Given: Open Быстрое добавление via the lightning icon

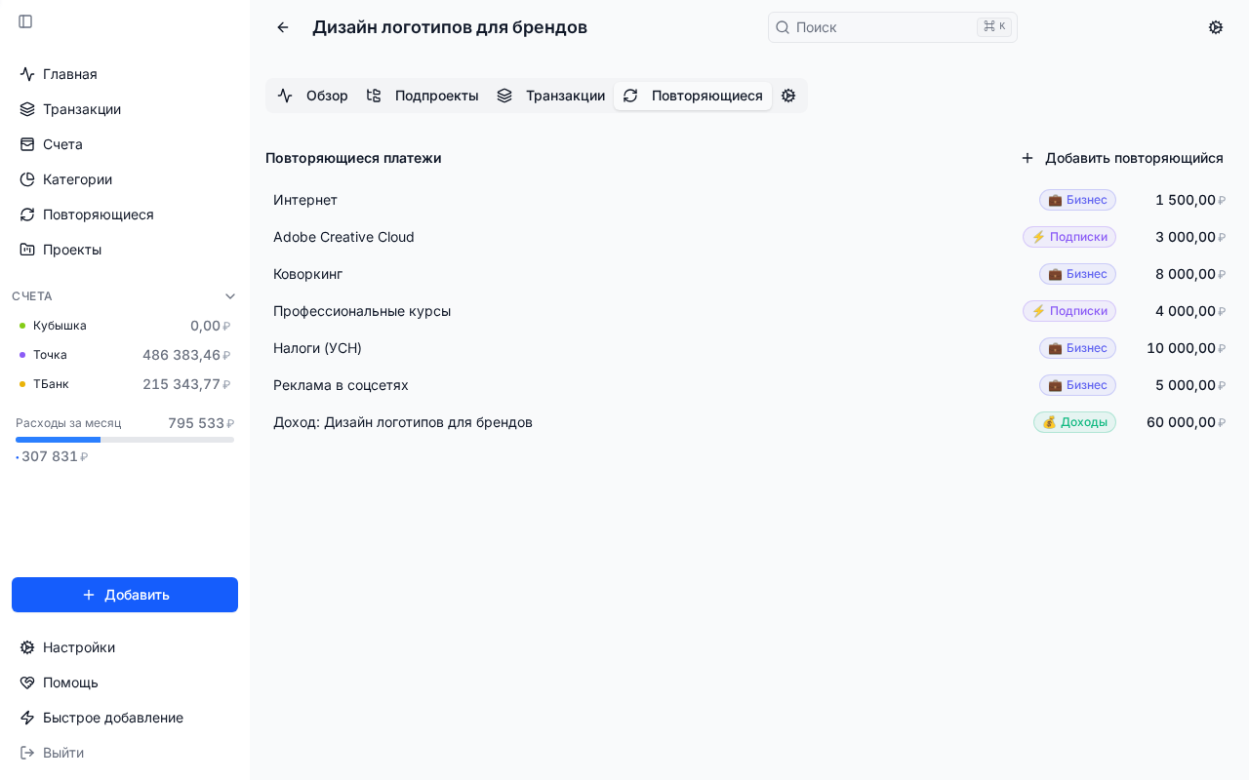Looking at the screenshot, I should (26, 718).
